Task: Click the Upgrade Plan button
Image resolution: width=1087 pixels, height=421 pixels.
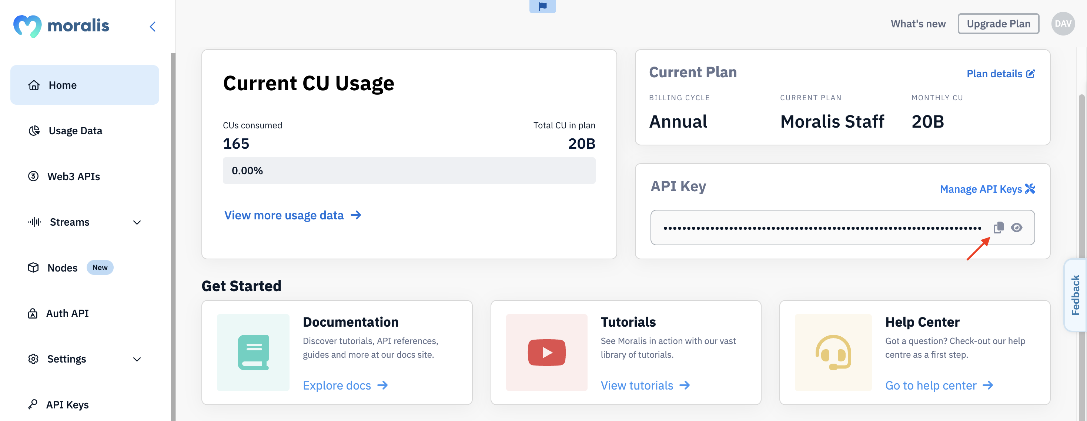Action: (999, 24)
